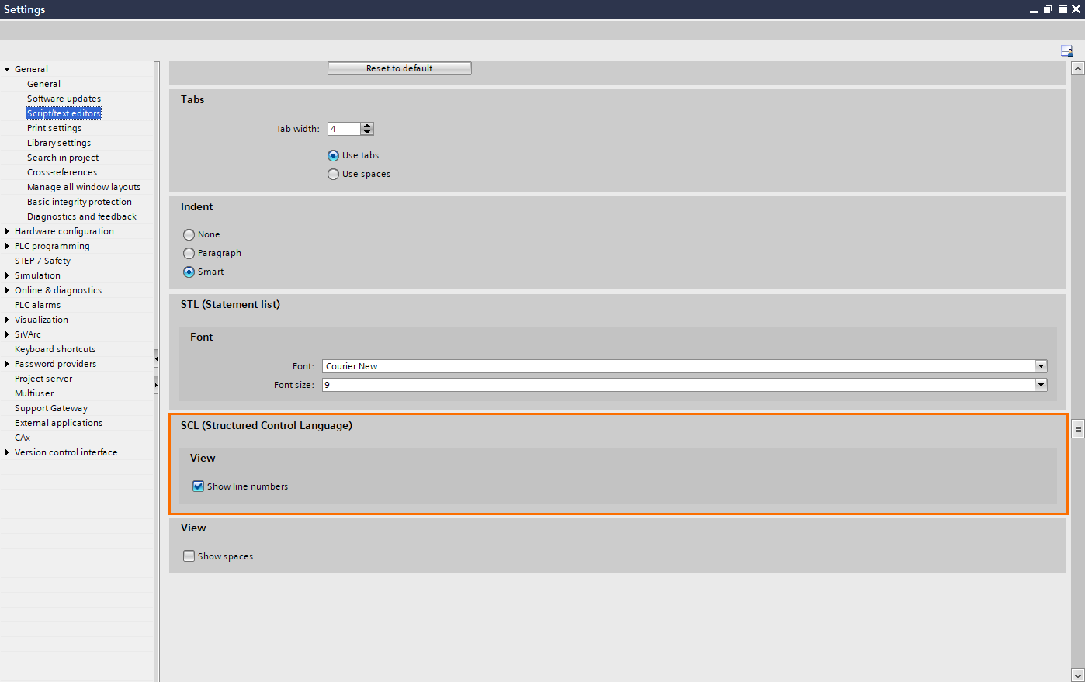
Task: Click the Reset to default button
Action: [x=399, y=68]
